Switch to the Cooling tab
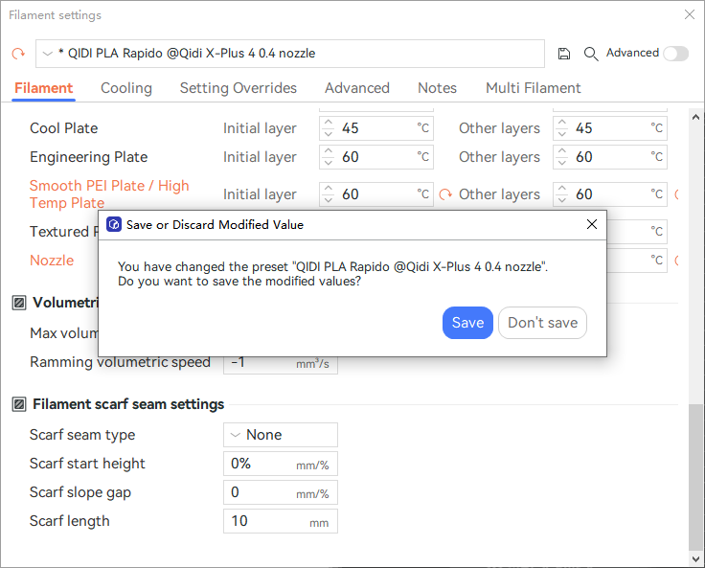This screenshot has width=705, height=568. pos(126,88)
